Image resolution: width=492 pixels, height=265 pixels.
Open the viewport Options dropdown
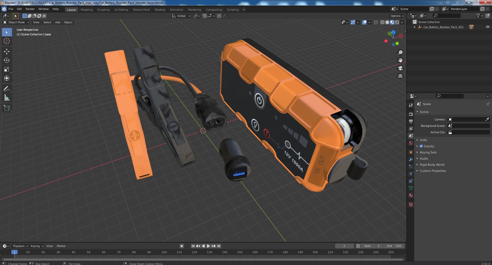pyautogui.click(x=397, y=16)
